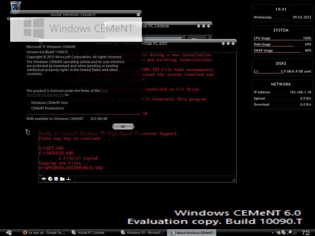This screenshot has width=315, height=236.
Task: Click the Virtual PC window resize grip
Action: pyautogui.click(x=233, y=179)
